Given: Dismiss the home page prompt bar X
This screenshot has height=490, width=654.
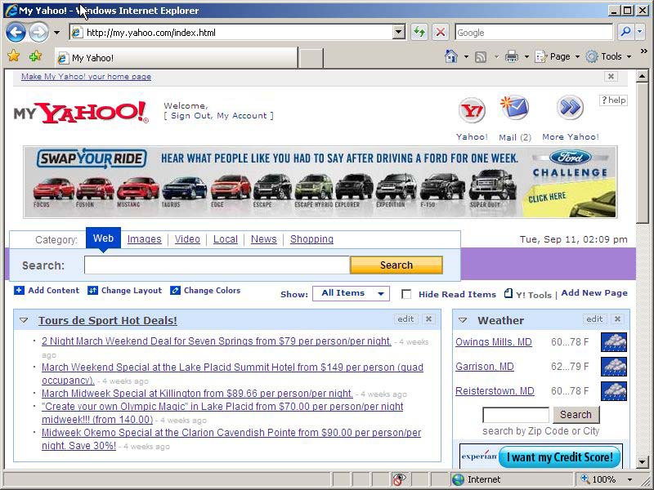Looking at the screenshot, I should tap(611, 76).
